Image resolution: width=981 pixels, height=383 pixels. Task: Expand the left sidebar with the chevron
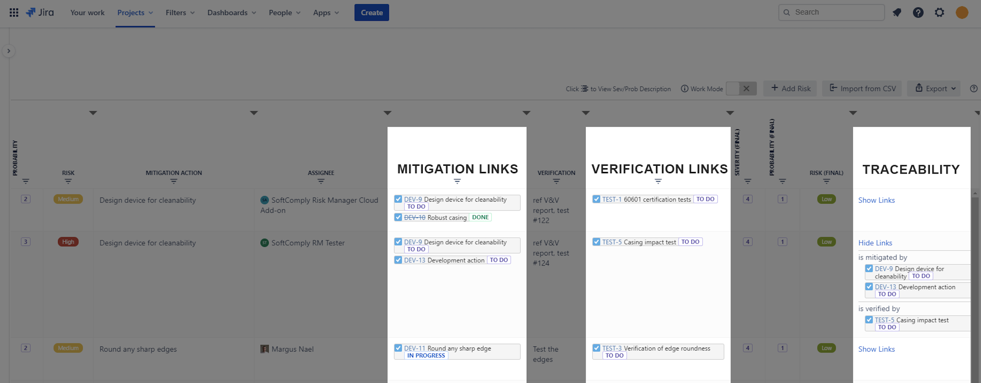[x=9, y=51]
